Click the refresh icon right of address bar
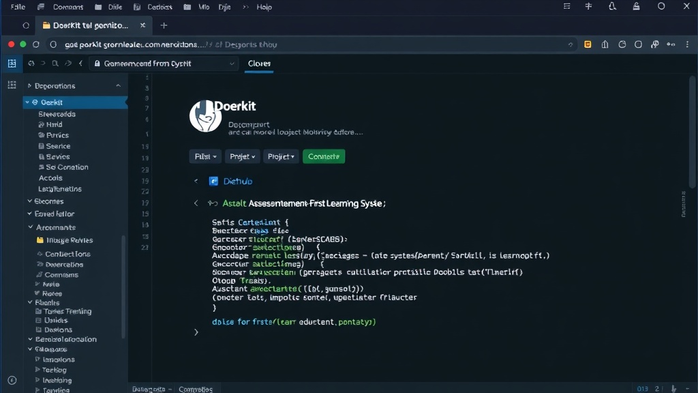Screen dimensions: 698x393 coord(622,44)
